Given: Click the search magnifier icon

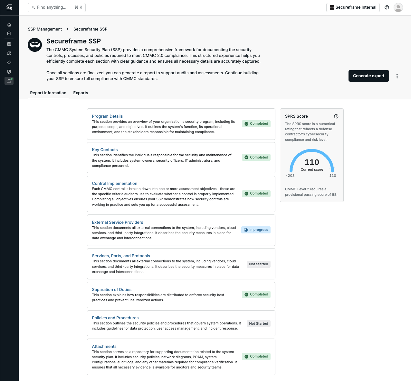Looking at the screenshot, I should (33, 7).
